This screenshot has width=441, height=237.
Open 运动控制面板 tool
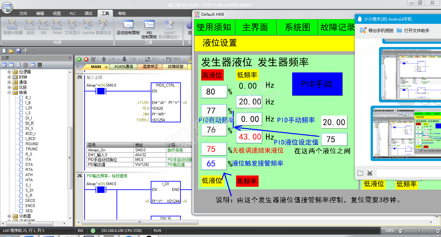coord(128,27)
